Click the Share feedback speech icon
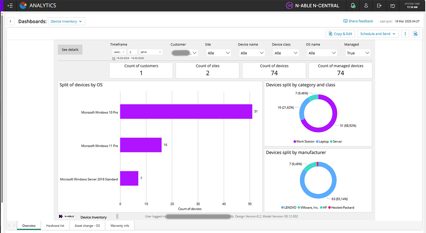The image size is (426, 233). tap(345, 21)
